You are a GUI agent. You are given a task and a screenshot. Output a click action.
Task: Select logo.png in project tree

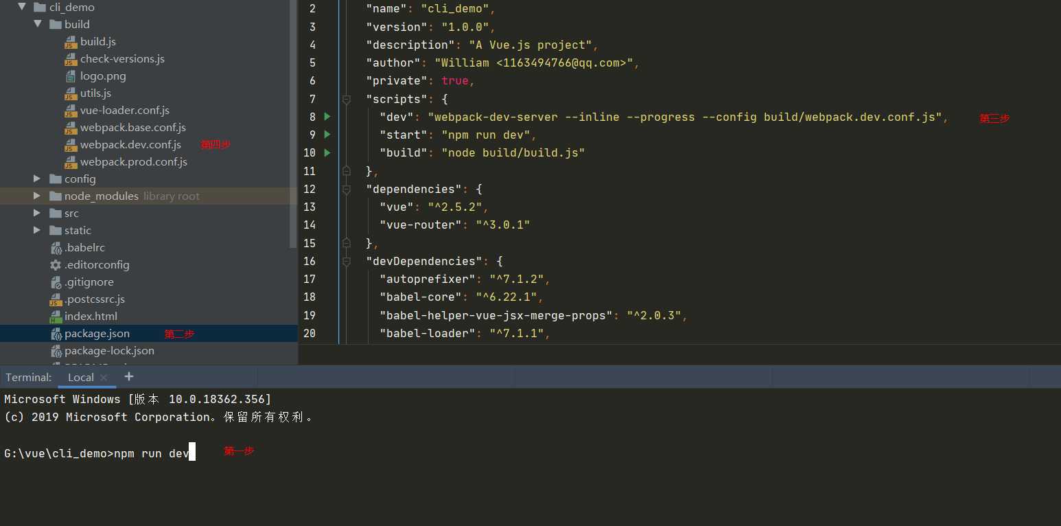(103, 76)
